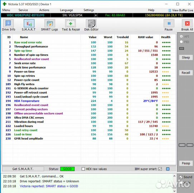Click the Victoria reported SMART status log line
Screen dimensions: 194x193
coord(49,186)
